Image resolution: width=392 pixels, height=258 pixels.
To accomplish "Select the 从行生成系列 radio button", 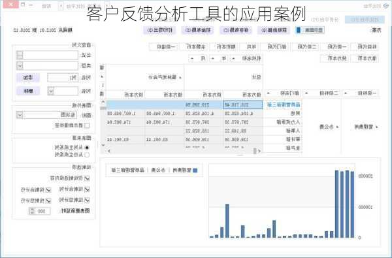I will tap(87, 155).
